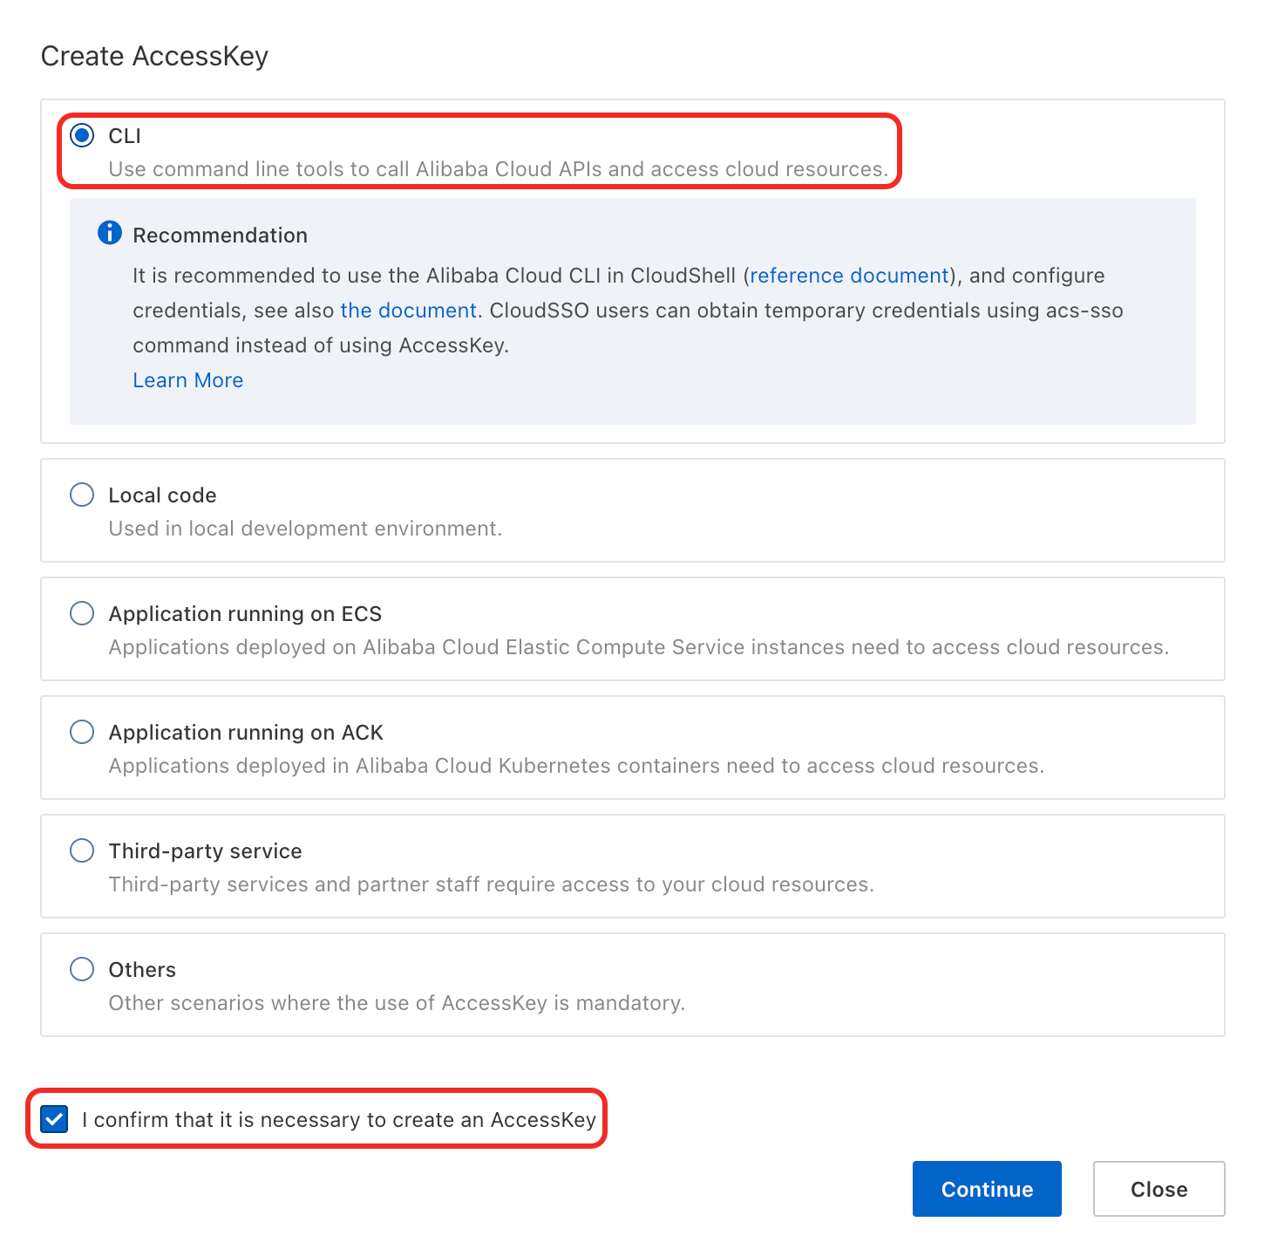The height and width of the screenshot is (1256, 1264).
Task: Click the "I confirm that it is necessary" label
Action: [x=338, y=1120]
